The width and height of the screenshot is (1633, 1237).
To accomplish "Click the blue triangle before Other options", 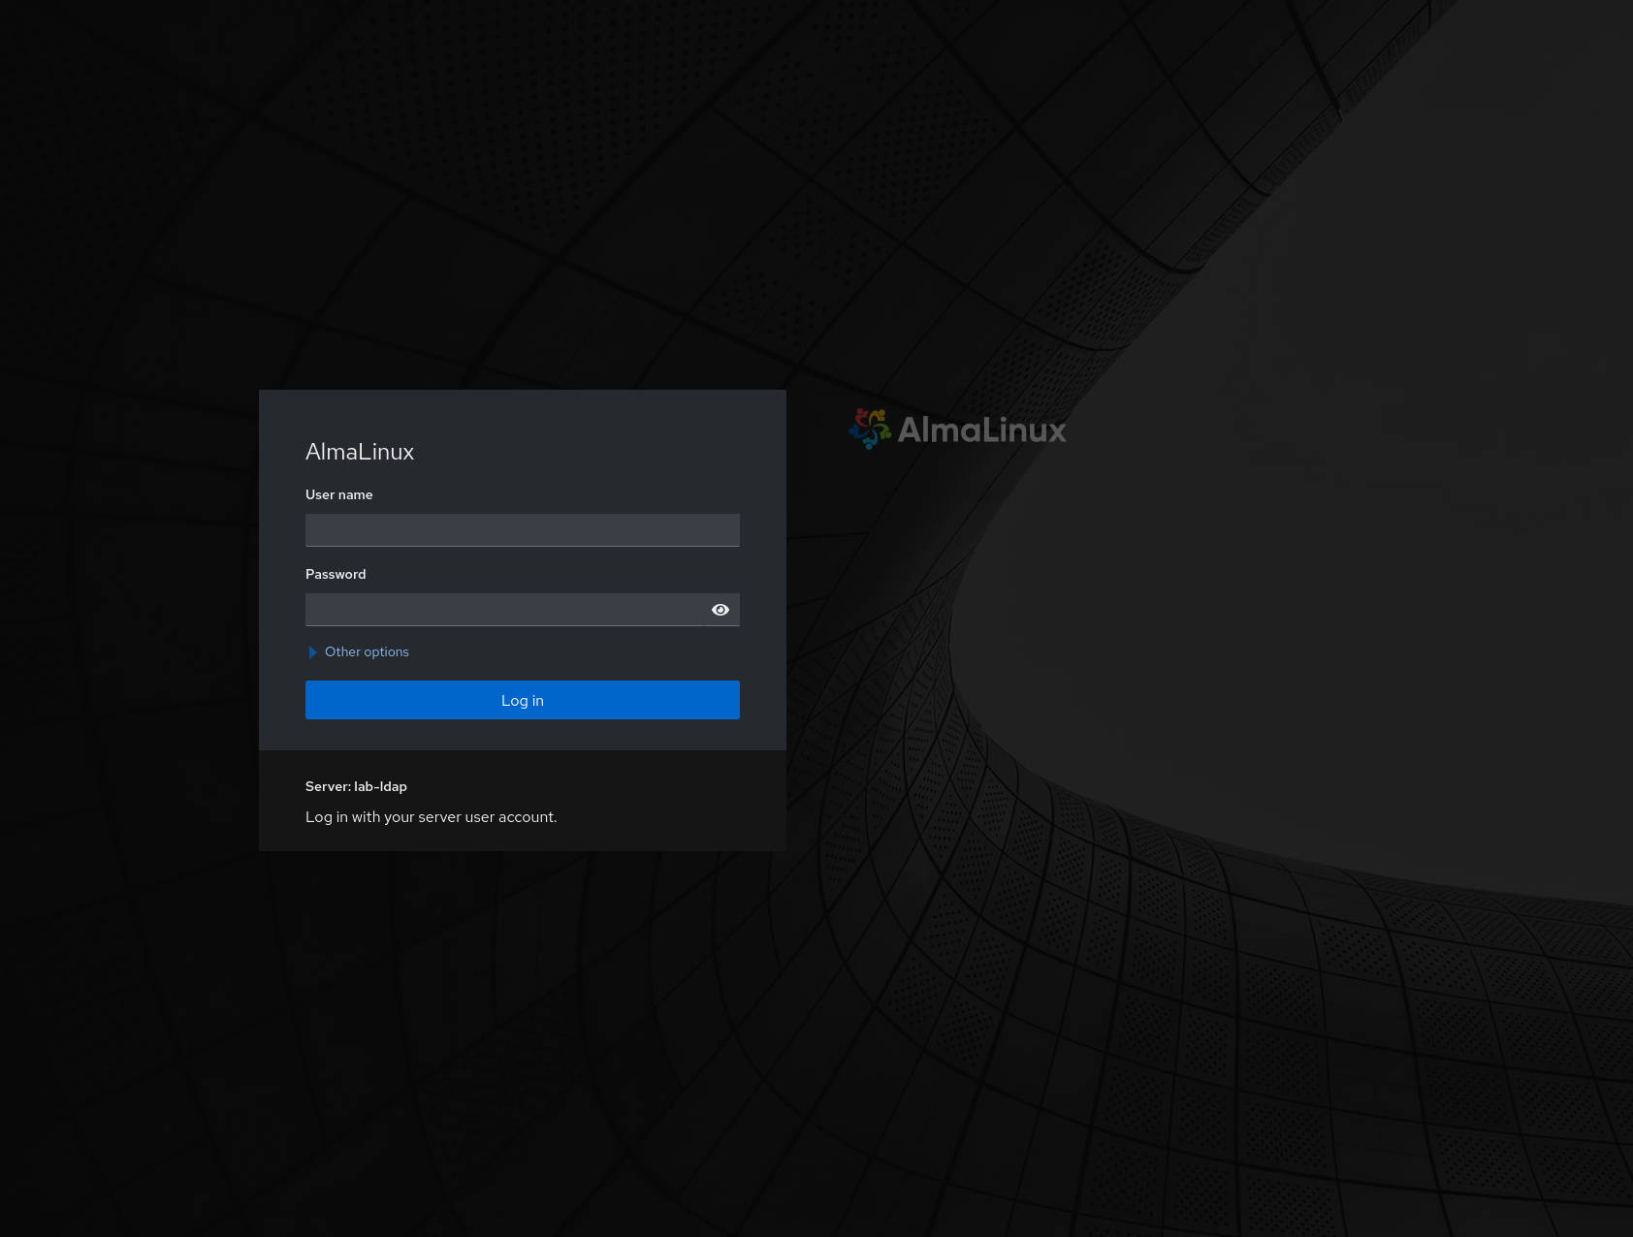I will 312,651.
